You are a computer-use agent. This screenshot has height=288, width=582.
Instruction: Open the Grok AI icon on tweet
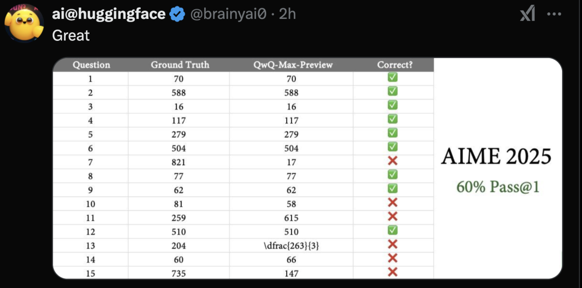point(527,15)
